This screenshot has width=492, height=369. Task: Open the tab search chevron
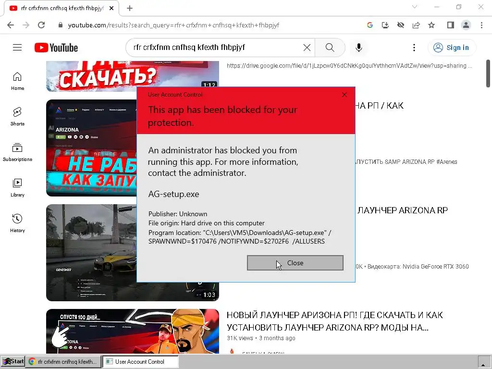[x=415, y=7]
